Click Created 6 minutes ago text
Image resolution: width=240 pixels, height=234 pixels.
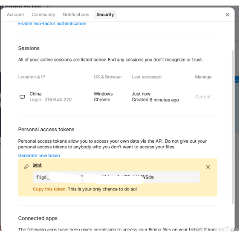(x=155, y=100)
